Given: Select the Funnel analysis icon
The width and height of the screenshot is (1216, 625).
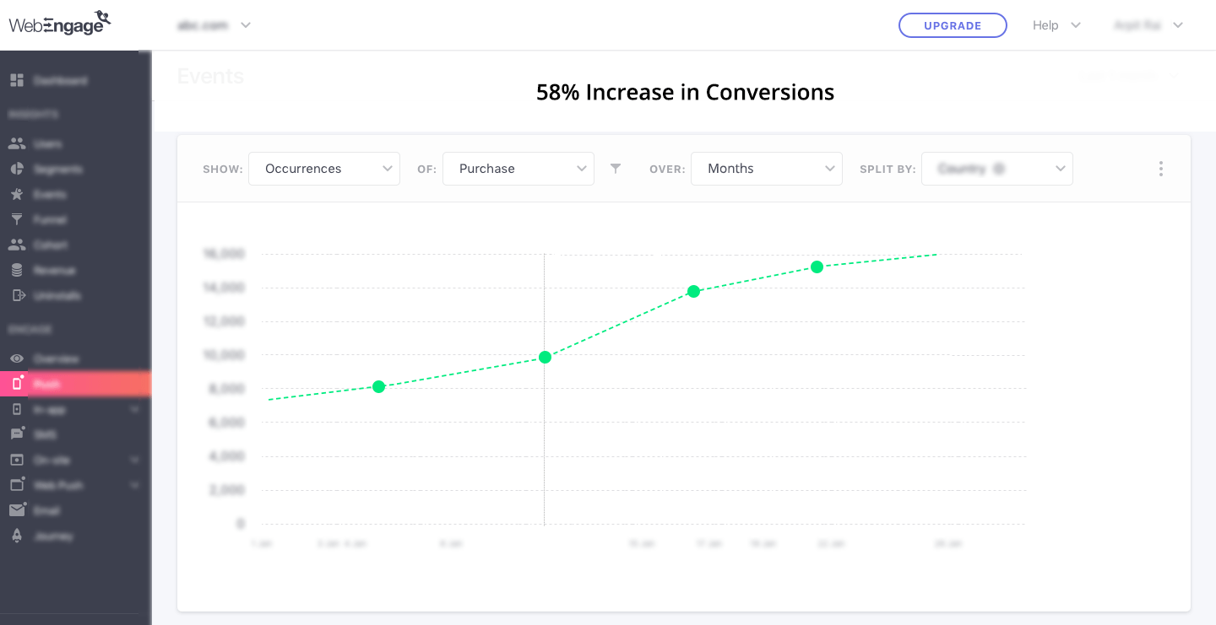Looking at the screenshot, I should [x=17, y=219].
